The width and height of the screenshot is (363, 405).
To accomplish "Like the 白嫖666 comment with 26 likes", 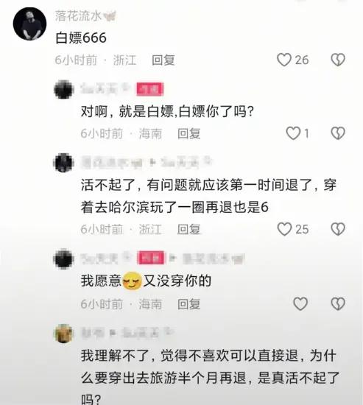I will click(x=284, y=60).
